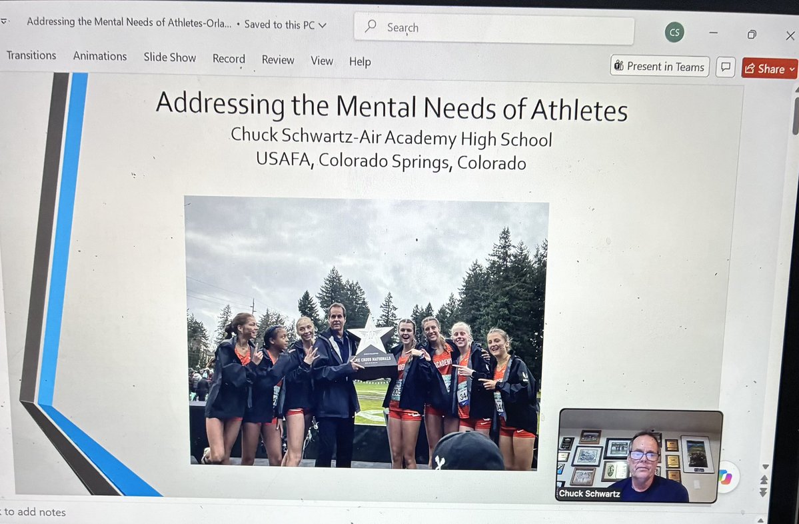799x524 pixels.
Task: Open the Record ribbon tab
Action: click(229, 59)
